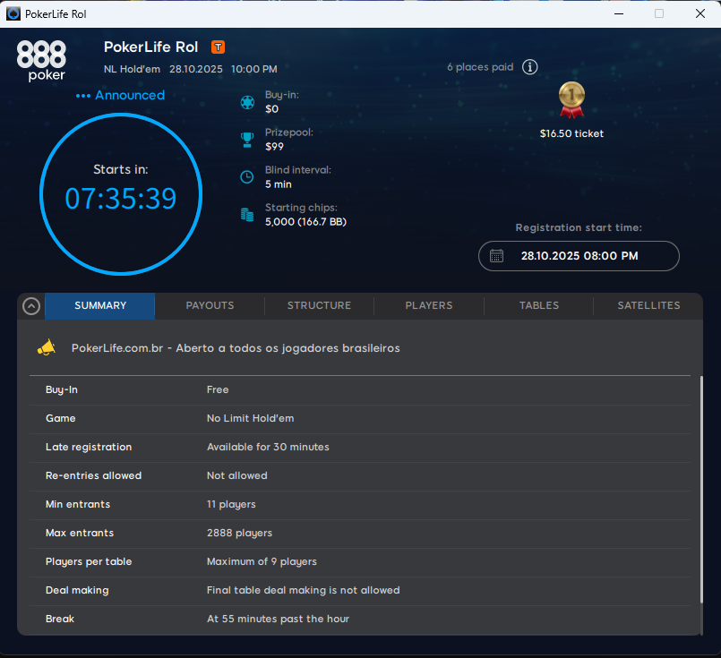View the Tables tab
The width and height of the screenshot is (721, 658).
pos(539,306)
